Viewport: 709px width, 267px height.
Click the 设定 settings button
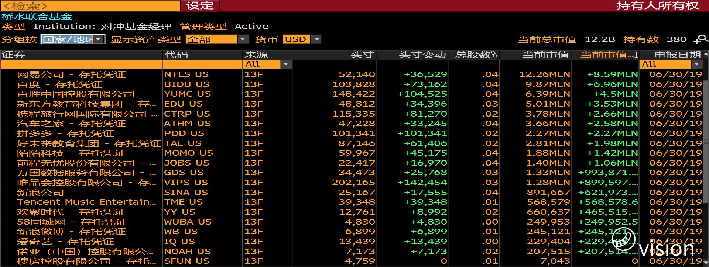coord(200,6)
